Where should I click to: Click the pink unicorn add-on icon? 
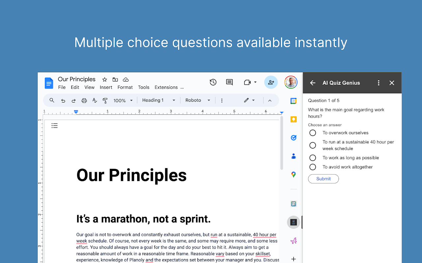(293, 241)
